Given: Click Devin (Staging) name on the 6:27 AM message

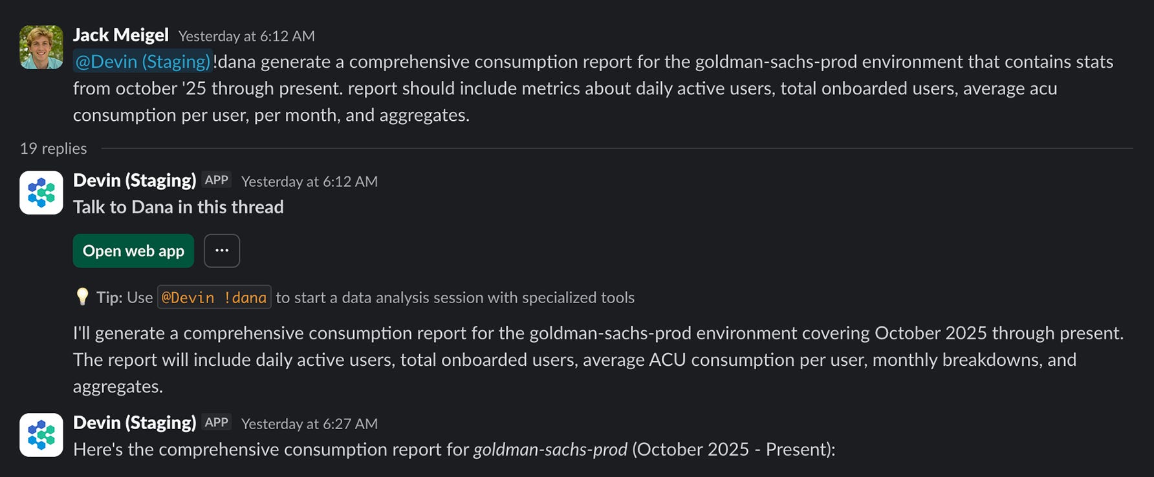Looking at the screenshot, I should [x=135, y=423].
